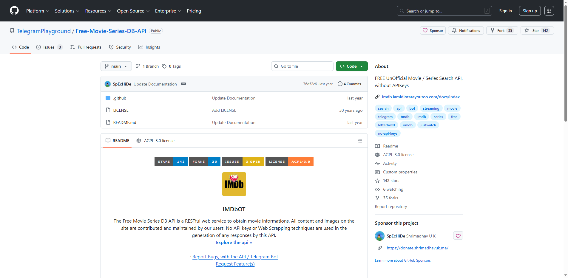
Task: Click the Go to file search field
Action: tap(302, 66)
